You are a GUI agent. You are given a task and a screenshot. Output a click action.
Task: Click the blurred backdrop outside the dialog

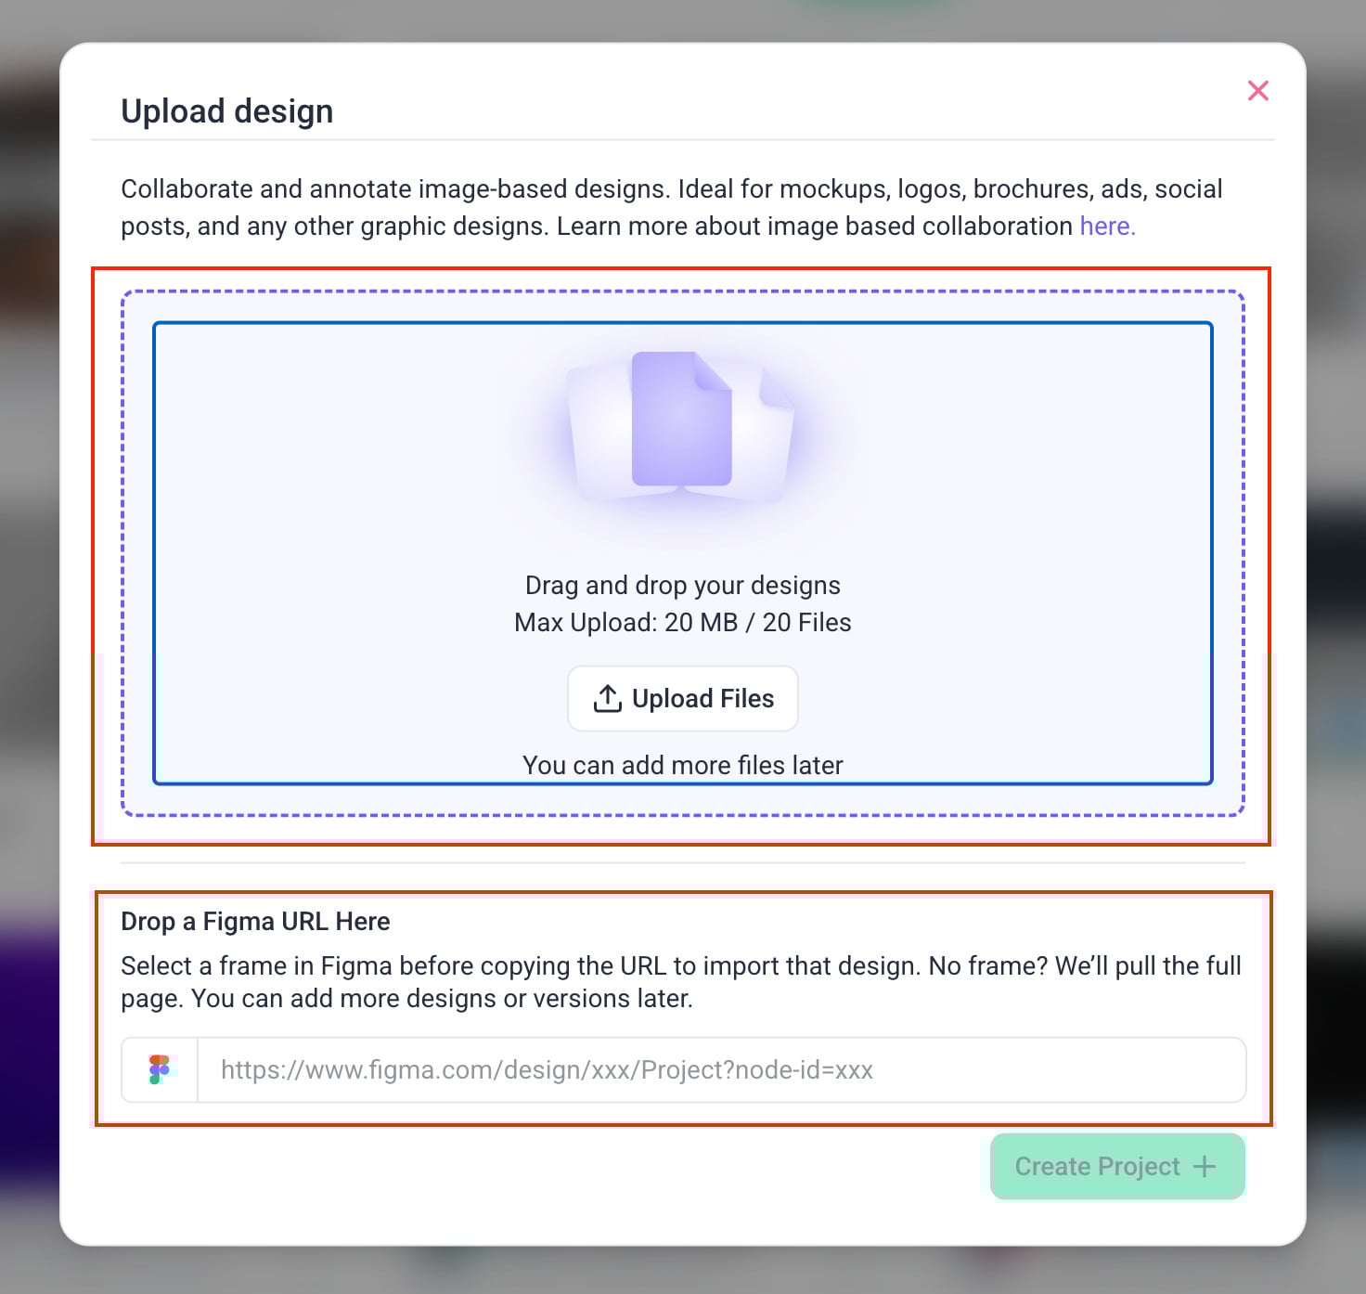(28, 650)
